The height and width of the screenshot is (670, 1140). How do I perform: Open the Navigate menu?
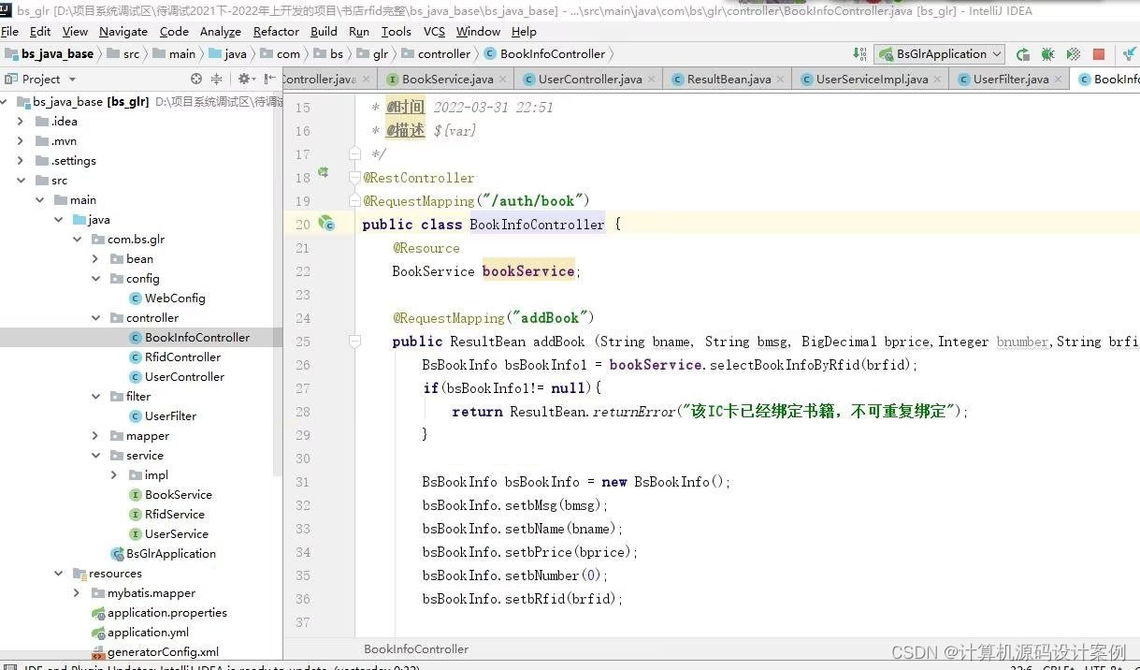point(123,31)
